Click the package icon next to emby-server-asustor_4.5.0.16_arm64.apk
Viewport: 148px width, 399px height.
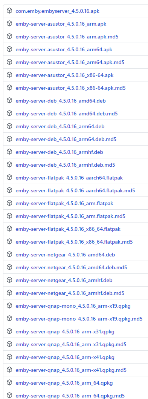point(9,49)
